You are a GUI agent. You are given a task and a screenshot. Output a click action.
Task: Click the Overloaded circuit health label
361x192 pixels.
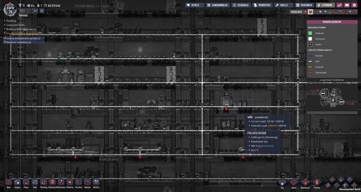coord(321,73)
